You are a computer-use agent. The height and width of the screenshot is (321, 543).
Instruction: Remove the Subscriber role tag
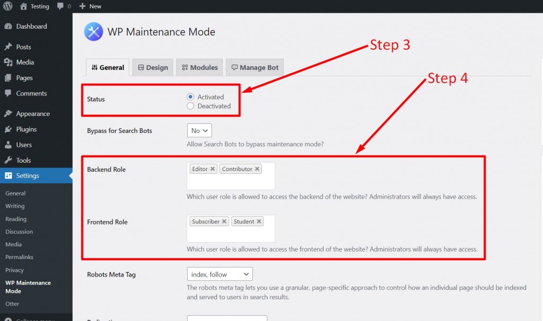tap(224, 221)
